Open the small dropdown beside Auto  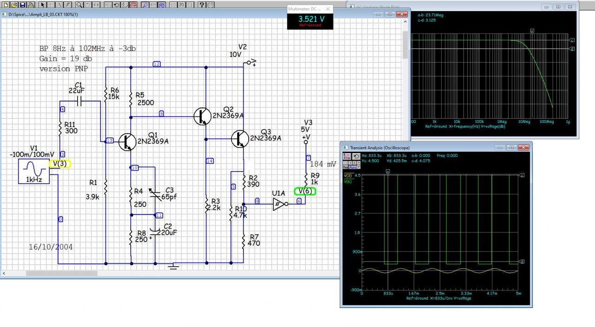point(358,167)
